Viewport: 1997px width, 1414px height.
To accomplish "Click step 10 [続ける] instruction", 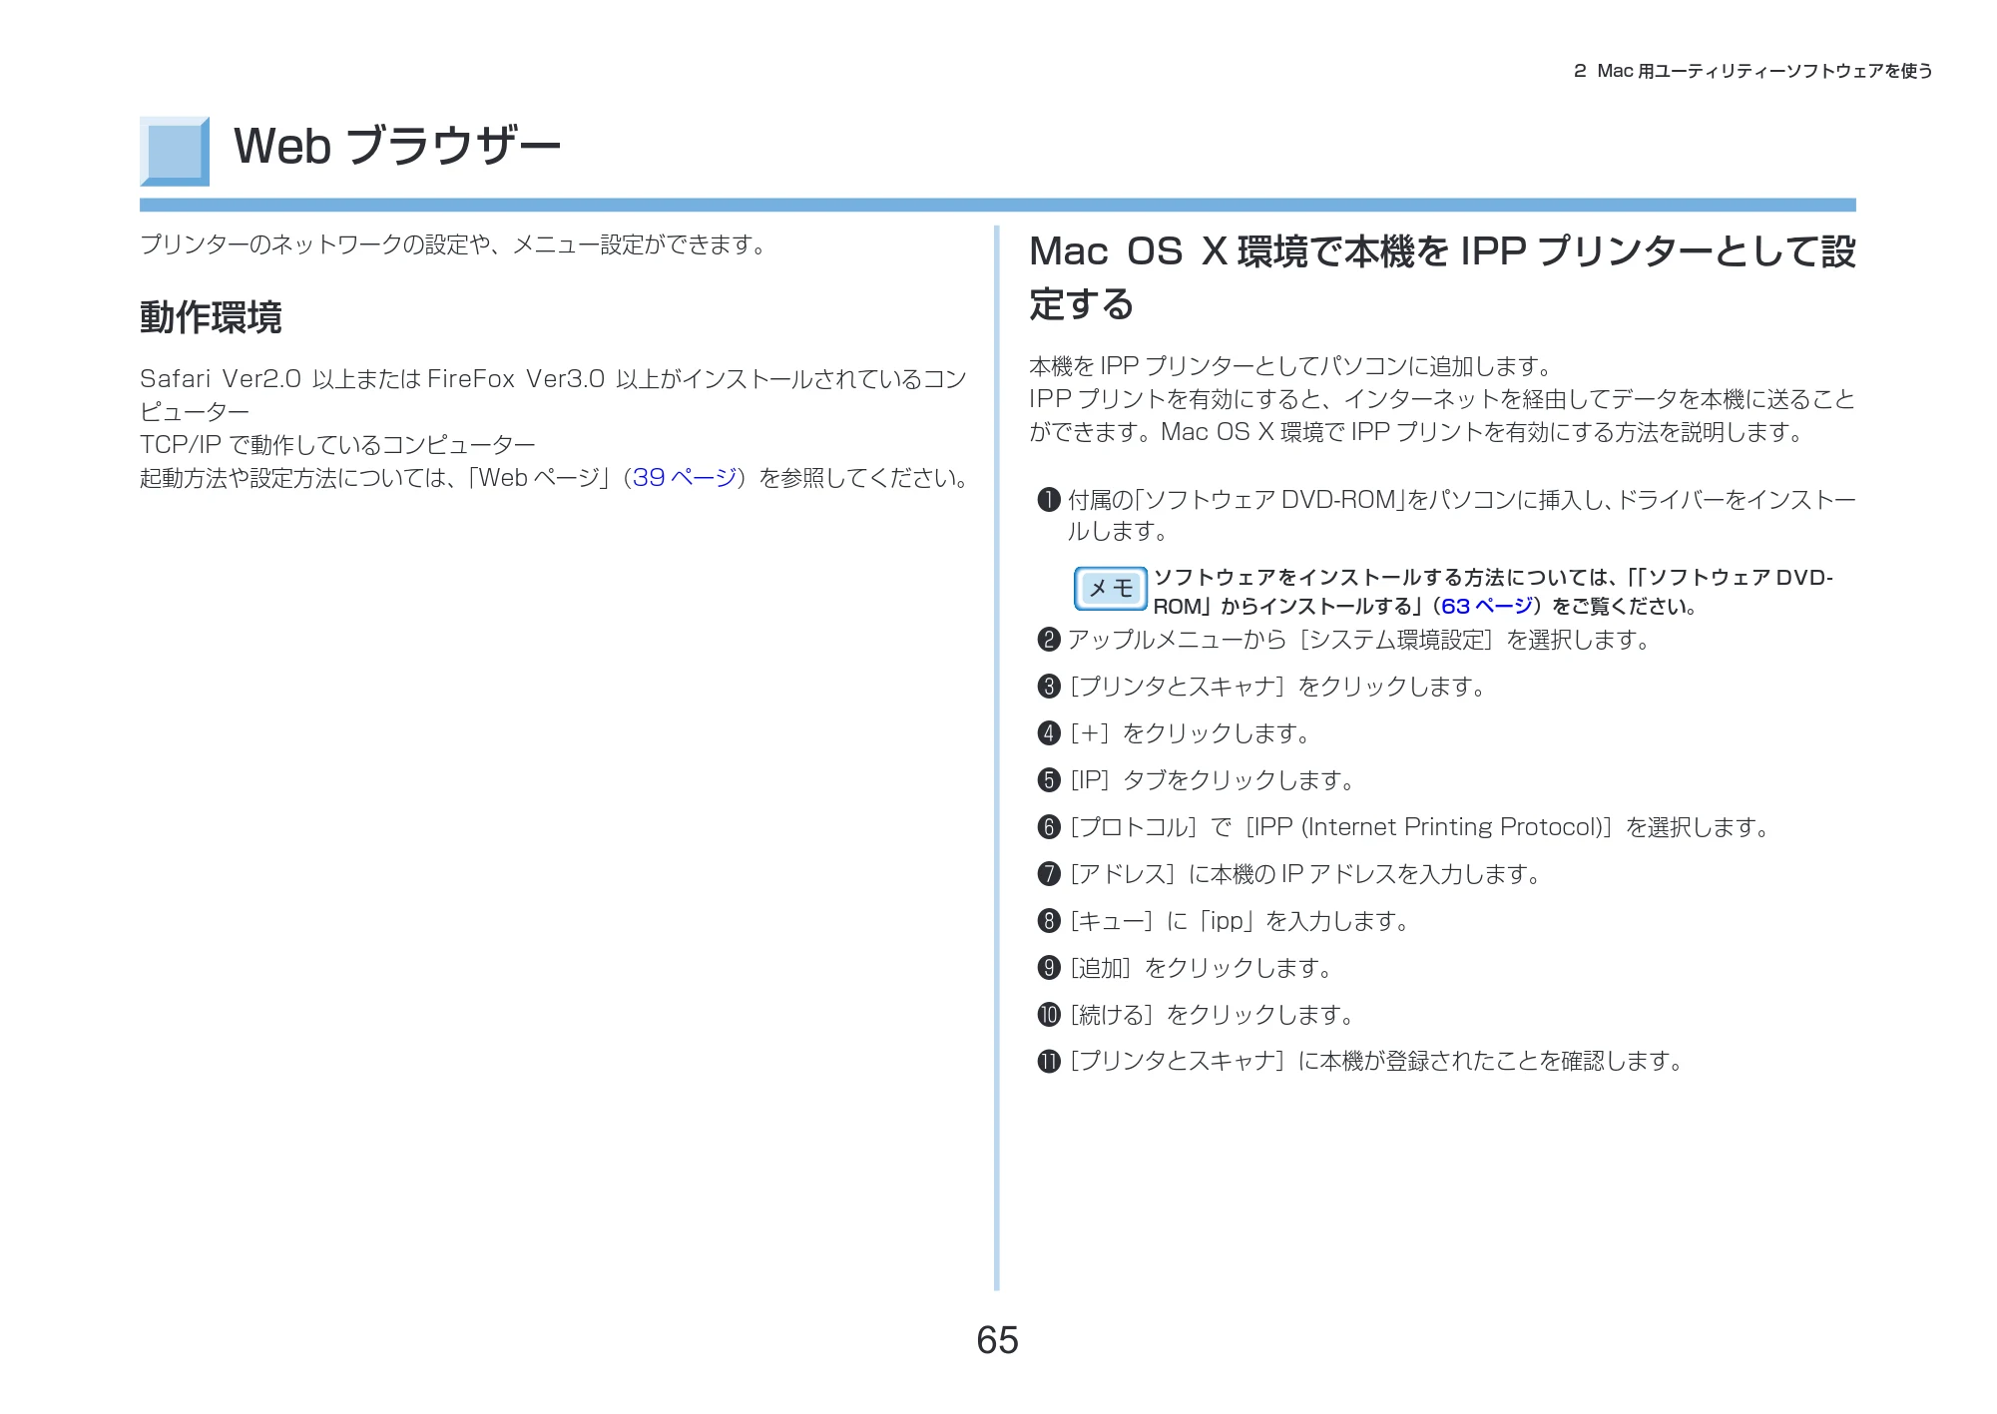I will tap(1213, 1015).
